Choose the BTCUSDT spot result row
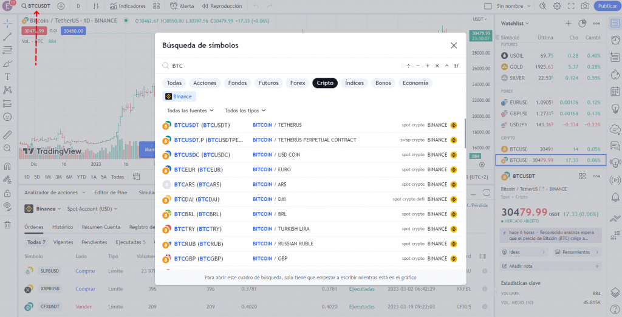Viewport: 622px width, 317px height. [x=310, y=125]
